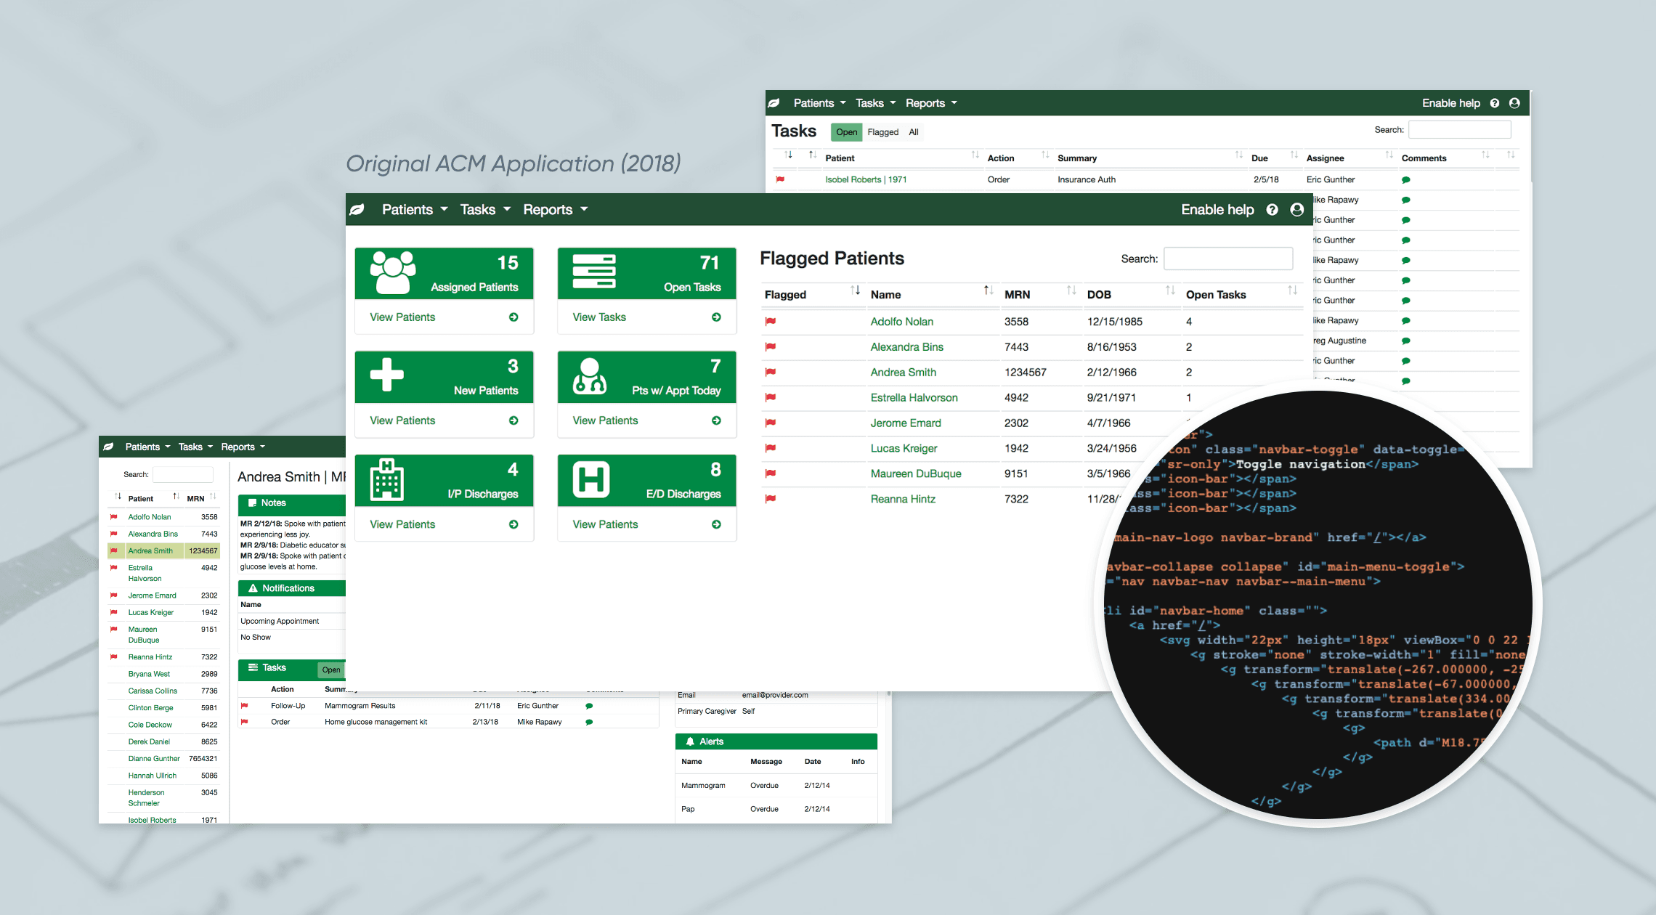Screen dimensions: 1656x915
Task: Click the red flag for Adolfo Nolan in Flagged Patients
Action: pos(771,322)
